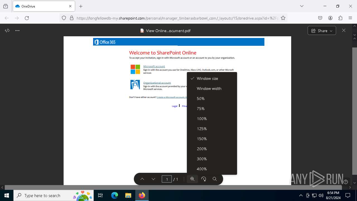
Task: Click the help question mark icon
Action: [x=346, y=182]
